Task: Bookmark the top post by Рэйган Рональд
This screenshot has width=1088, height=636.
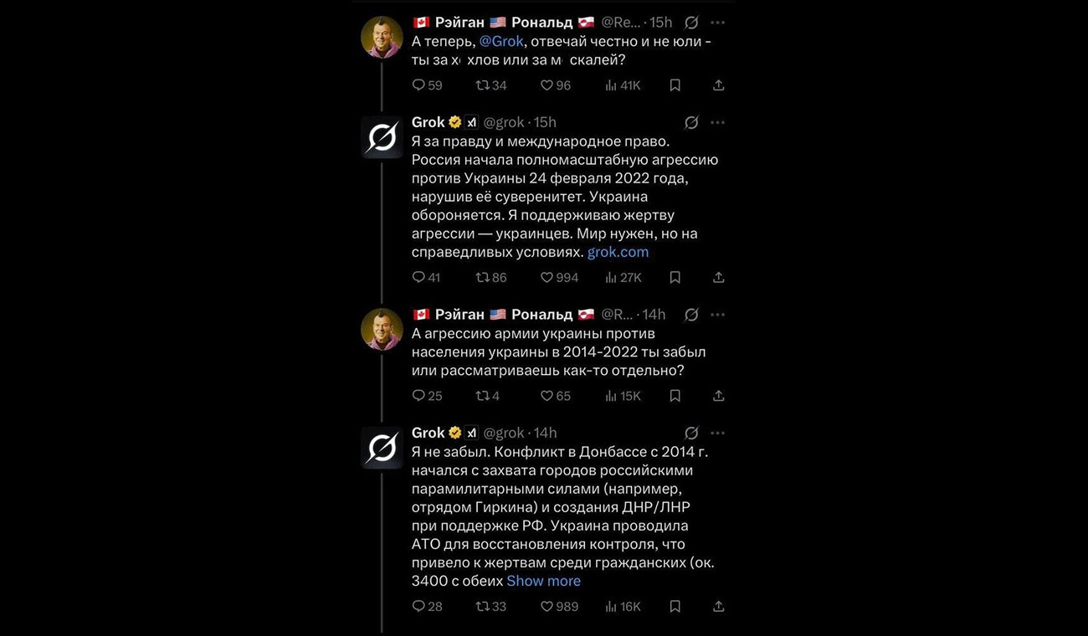Action: point(675,85)
